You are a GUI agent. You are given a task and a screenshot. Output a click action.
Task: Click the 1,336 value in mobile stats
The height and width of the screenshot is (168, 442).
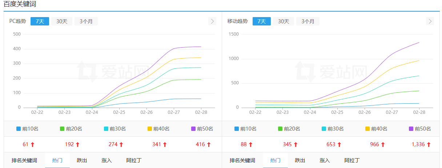pos(418,144)
